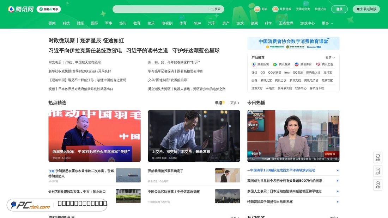Open the 腾讯新闻 product icon

click(x=254, y=64)
